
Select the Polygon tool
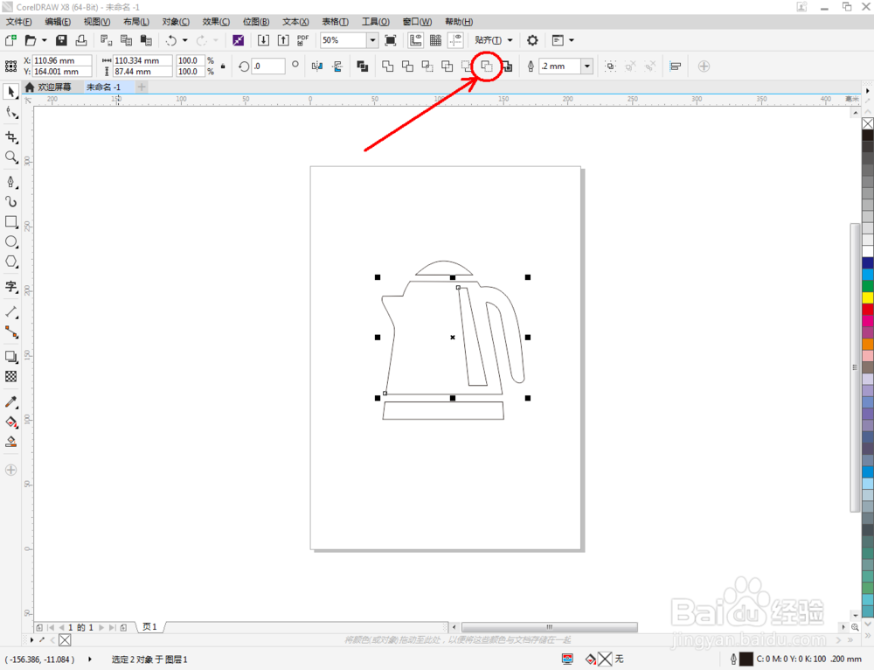(x=11, y=262)
